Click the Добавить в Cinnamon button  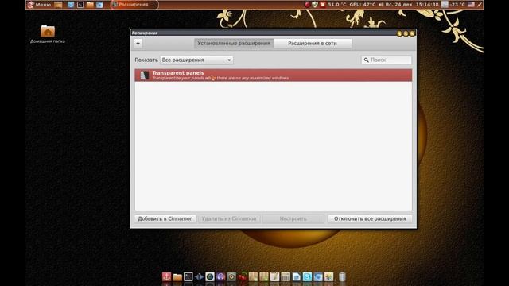click(165, 219)
